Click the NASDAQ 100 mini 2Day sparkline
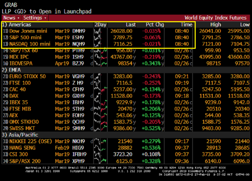The height and width of the screenshot is (181, 252). coord(100,44)
